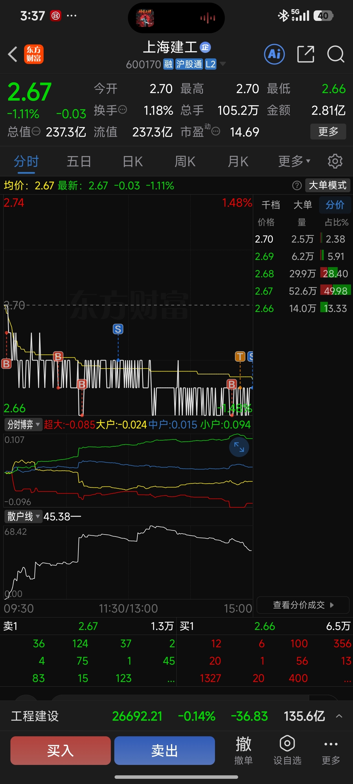Tap the status bar 5G signal icon
Viewport: 353px width, 784px height.
click(x=300, y=15)
